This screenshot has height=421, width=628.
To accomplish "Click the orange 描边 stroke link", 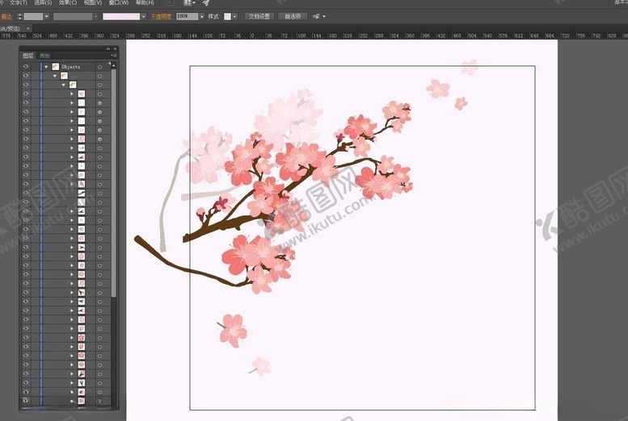I will [6, 16].
